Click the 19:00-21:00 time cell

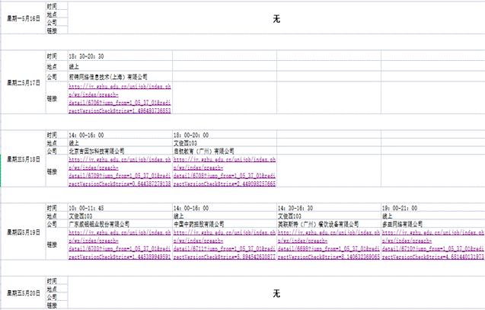click(x=430, y=207)
